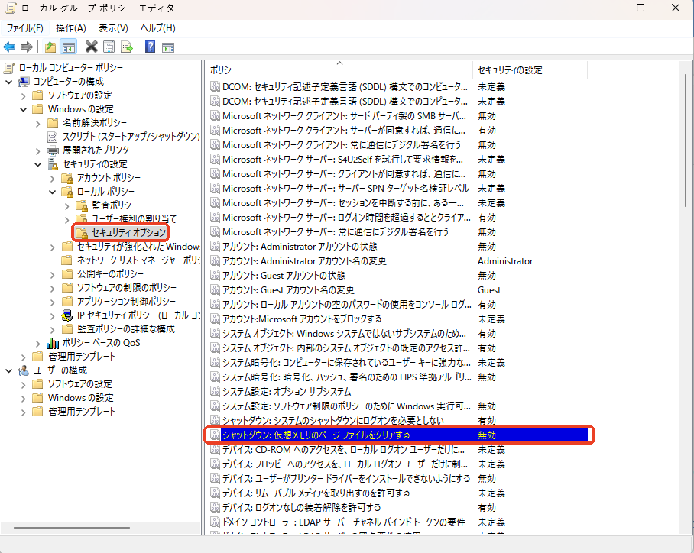Open Properties via the toolbar icon

click(x=109, y=47)
